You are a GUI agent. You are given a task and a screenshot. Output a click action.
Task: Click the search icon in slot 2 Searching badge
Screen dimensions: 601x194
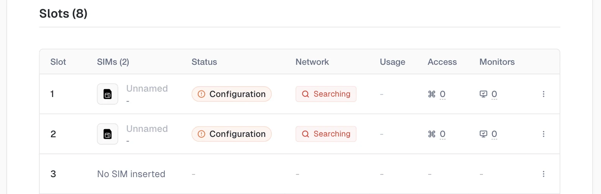305,134
